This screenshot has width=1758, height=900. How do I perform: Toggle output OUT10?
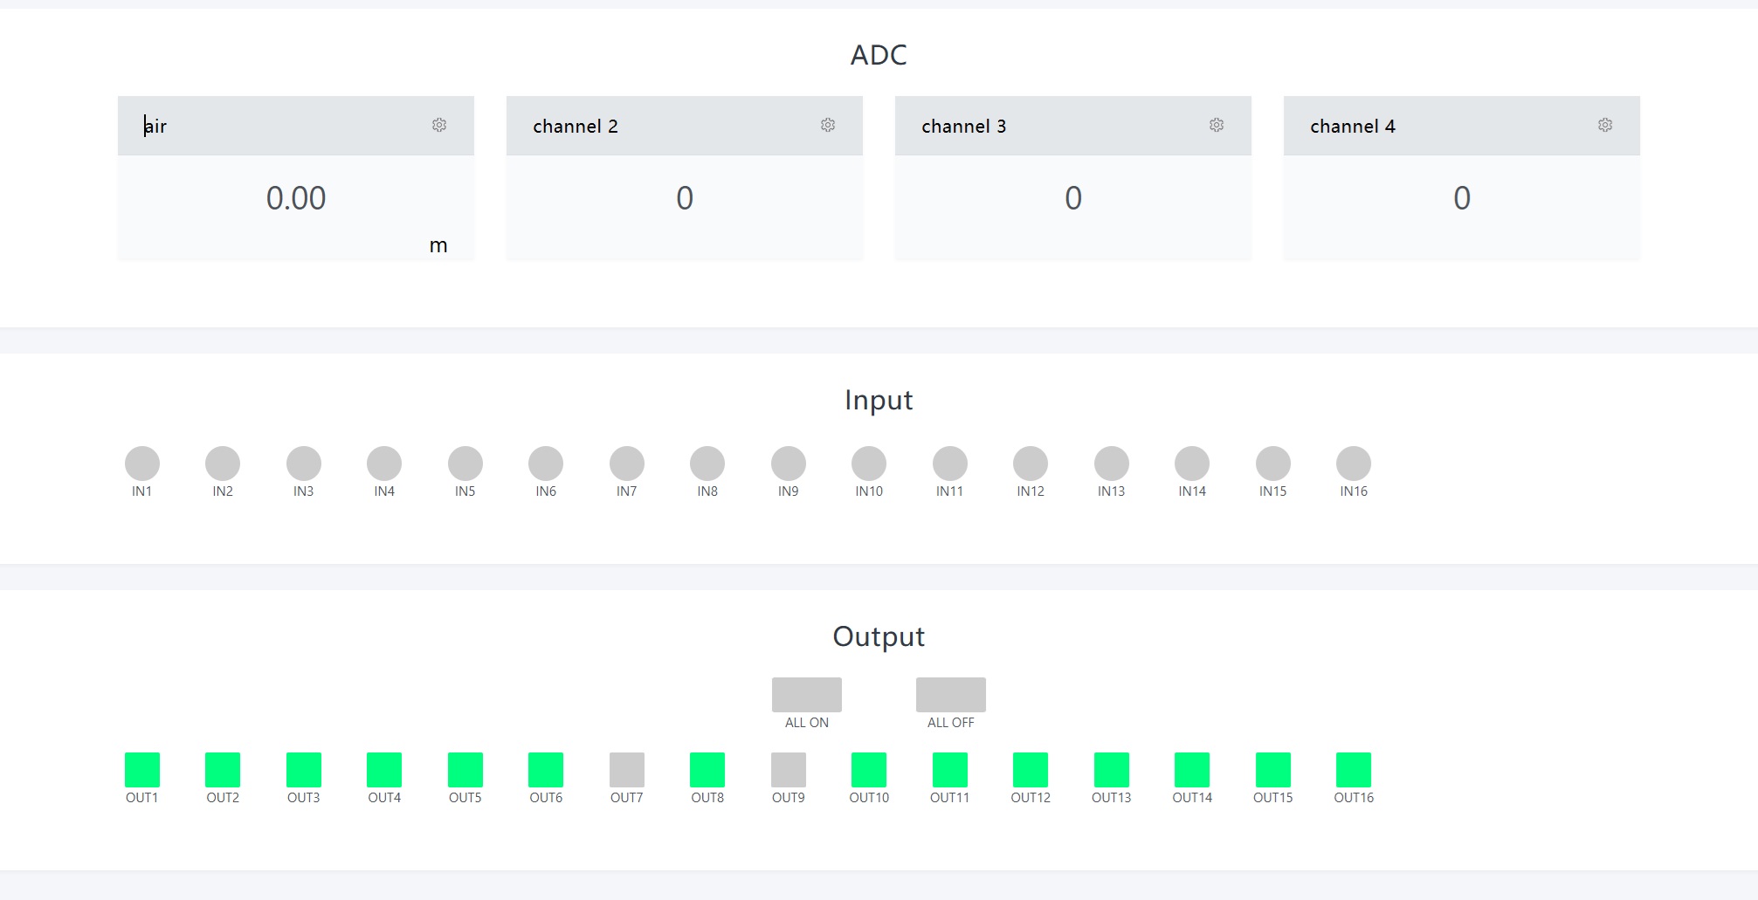(x=869, y=770)
